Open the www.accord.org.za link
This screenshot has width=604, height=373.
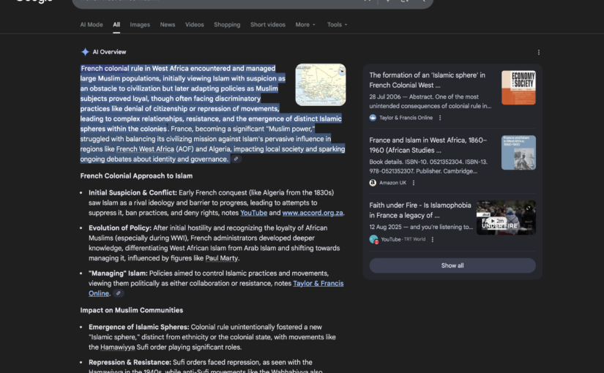click(313, 213)
